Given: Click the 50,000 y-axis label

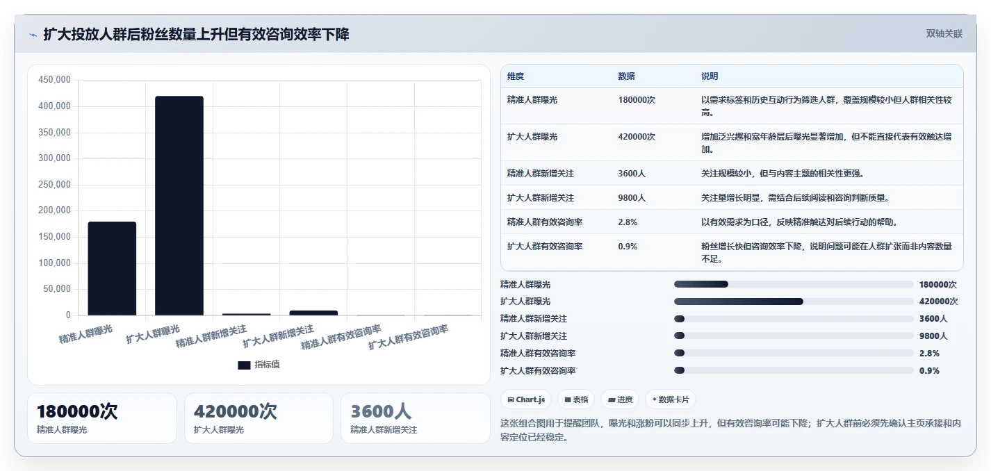Looking at the screenshot, I should (x=56, y=289).
